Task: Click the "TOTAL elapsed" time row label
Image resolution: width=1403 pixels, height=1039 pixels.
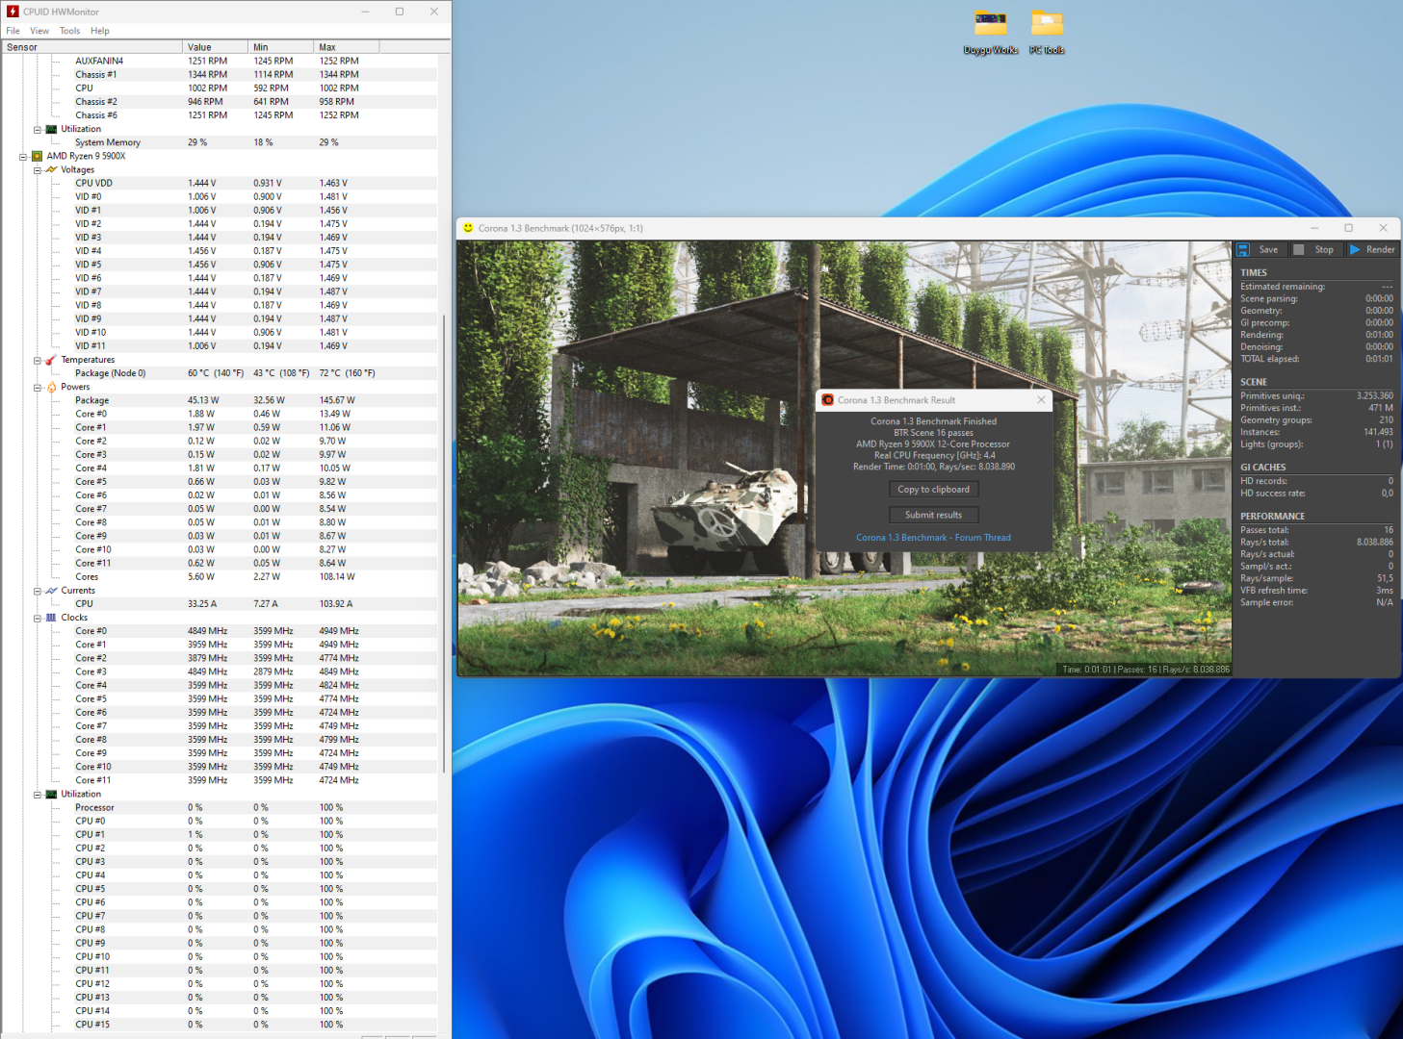Action: tap(1269, 359)
